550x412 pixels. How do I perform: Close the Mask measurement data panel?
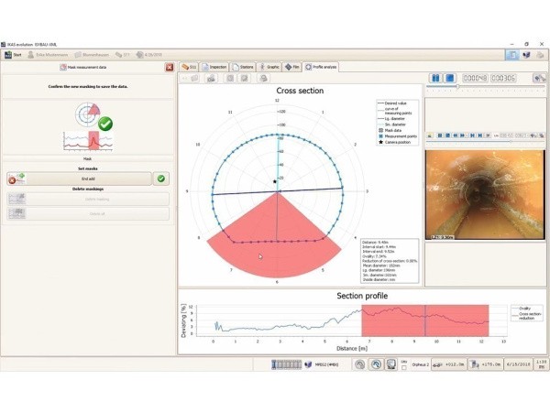click(170, 67)
